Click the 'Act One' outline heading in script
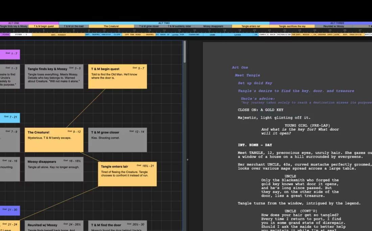 pyautogui.click(x=240, y=68)
